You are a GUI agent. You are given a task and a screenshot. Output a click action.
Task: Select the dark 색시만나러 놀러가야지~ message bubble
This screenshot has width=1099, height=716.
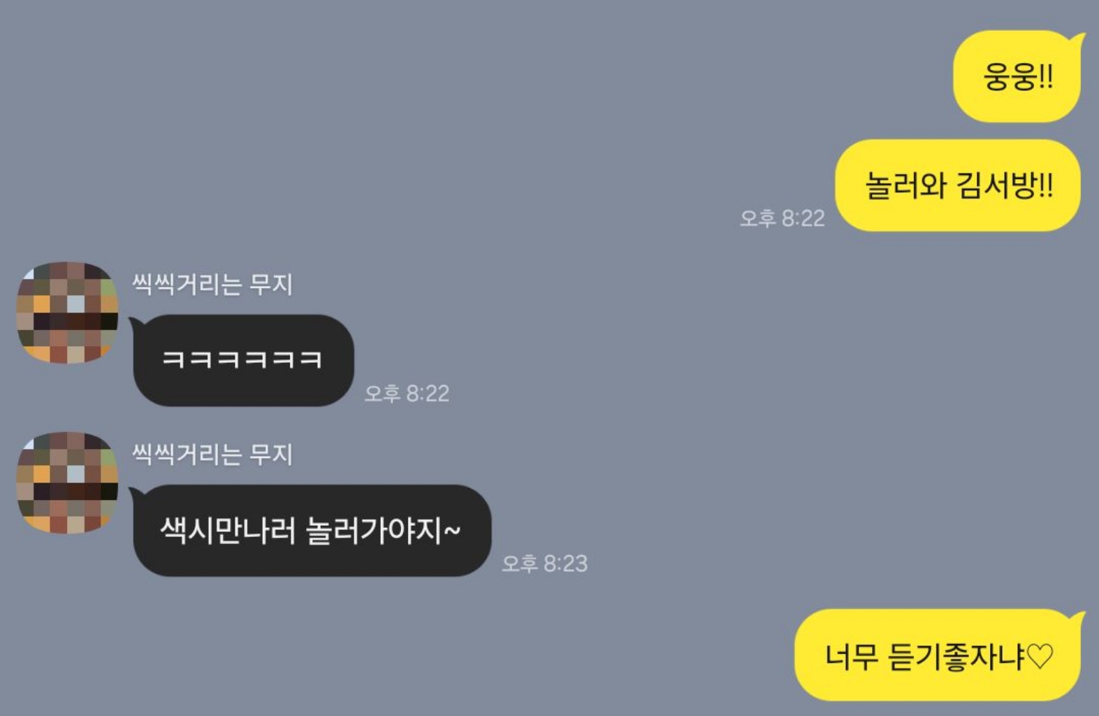pyautogui.click(x=310, y=530)
